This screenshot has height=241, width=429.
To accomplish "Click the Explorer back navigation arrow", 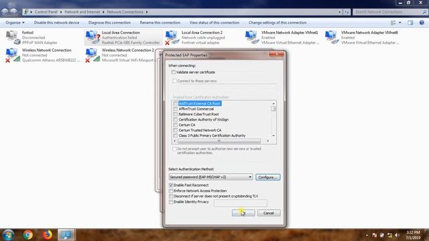I will 5,12.
